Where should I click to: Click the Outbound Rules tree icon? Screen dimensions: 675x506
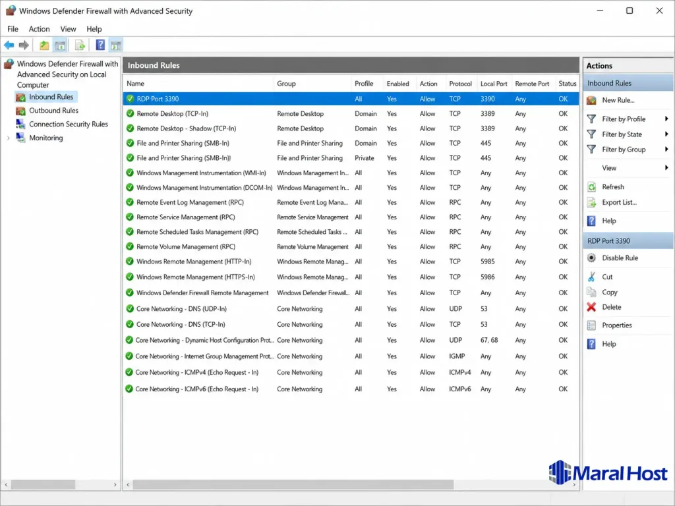tap(20, 111)
